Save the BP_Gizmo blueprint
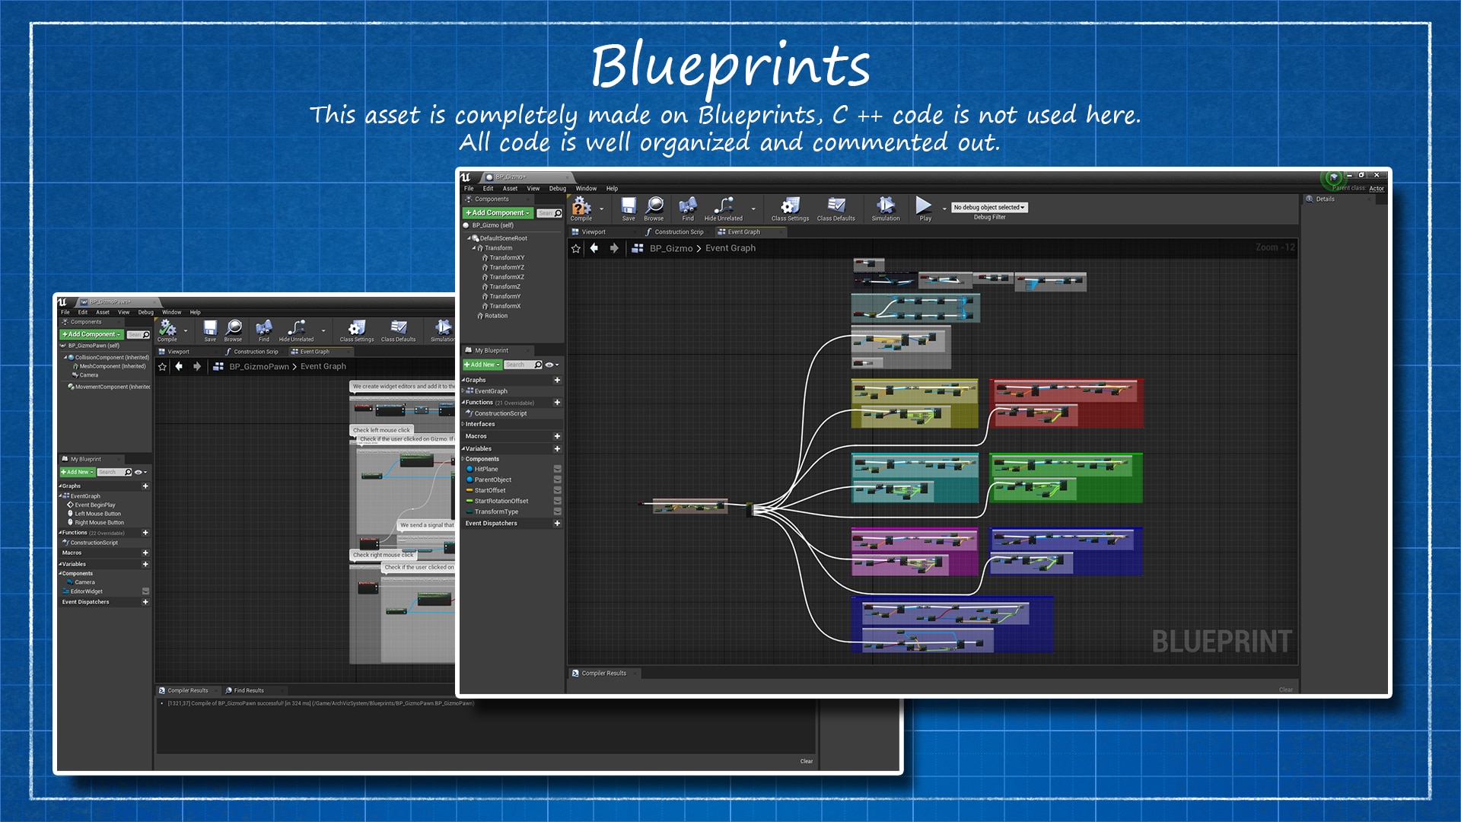This screenshot has width=1461, height=822. pyautogui.click(x=629, y=207)
